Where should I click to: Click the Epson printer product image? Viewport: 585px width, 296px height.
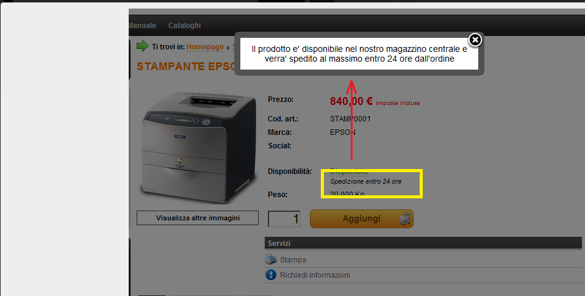click(x=199, y=148)
